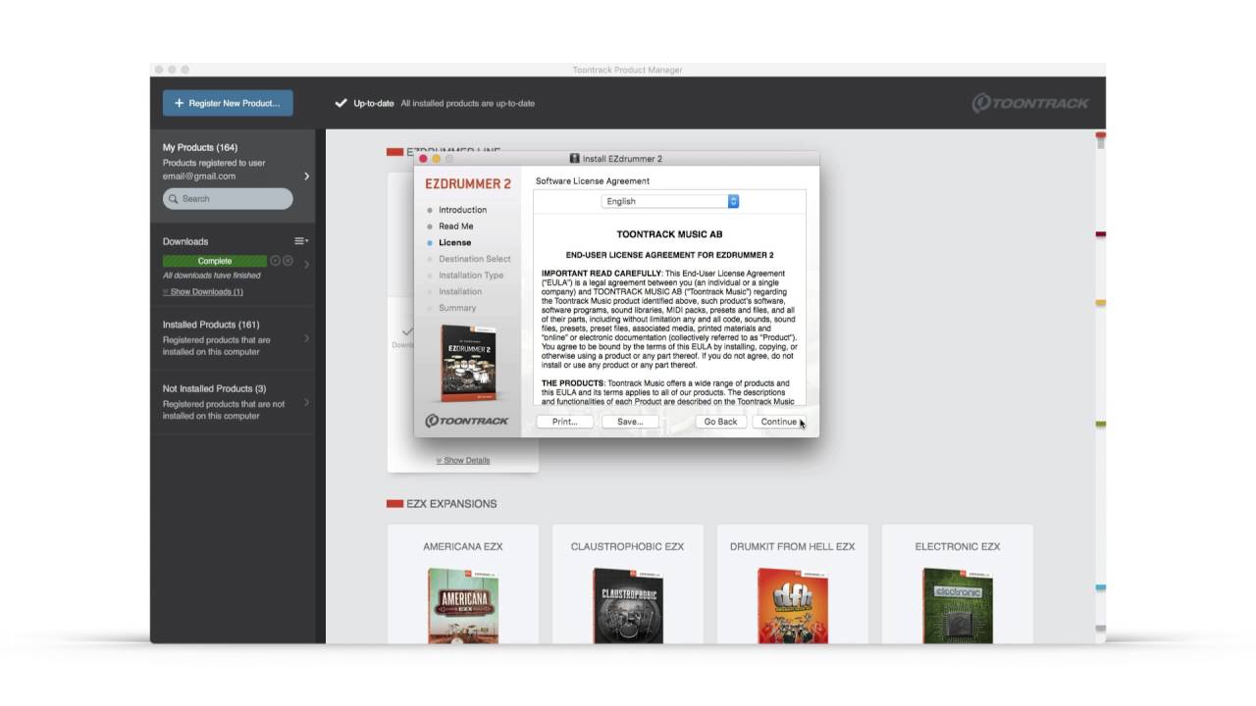
Task: Click the cancel download circle icon
Action: pyautogui.click(x=288, y=261)
